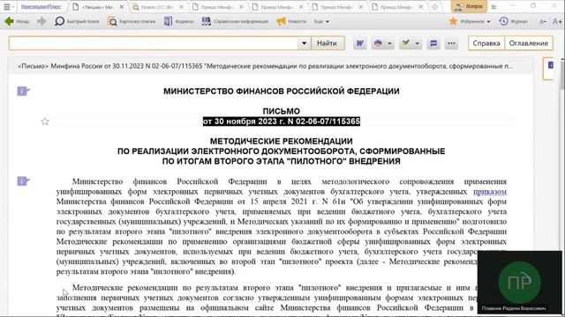Toggle the star next to letter date
The width and height of the screenshot is (565, 317).
pyautogui.click(x=45, y=122)
